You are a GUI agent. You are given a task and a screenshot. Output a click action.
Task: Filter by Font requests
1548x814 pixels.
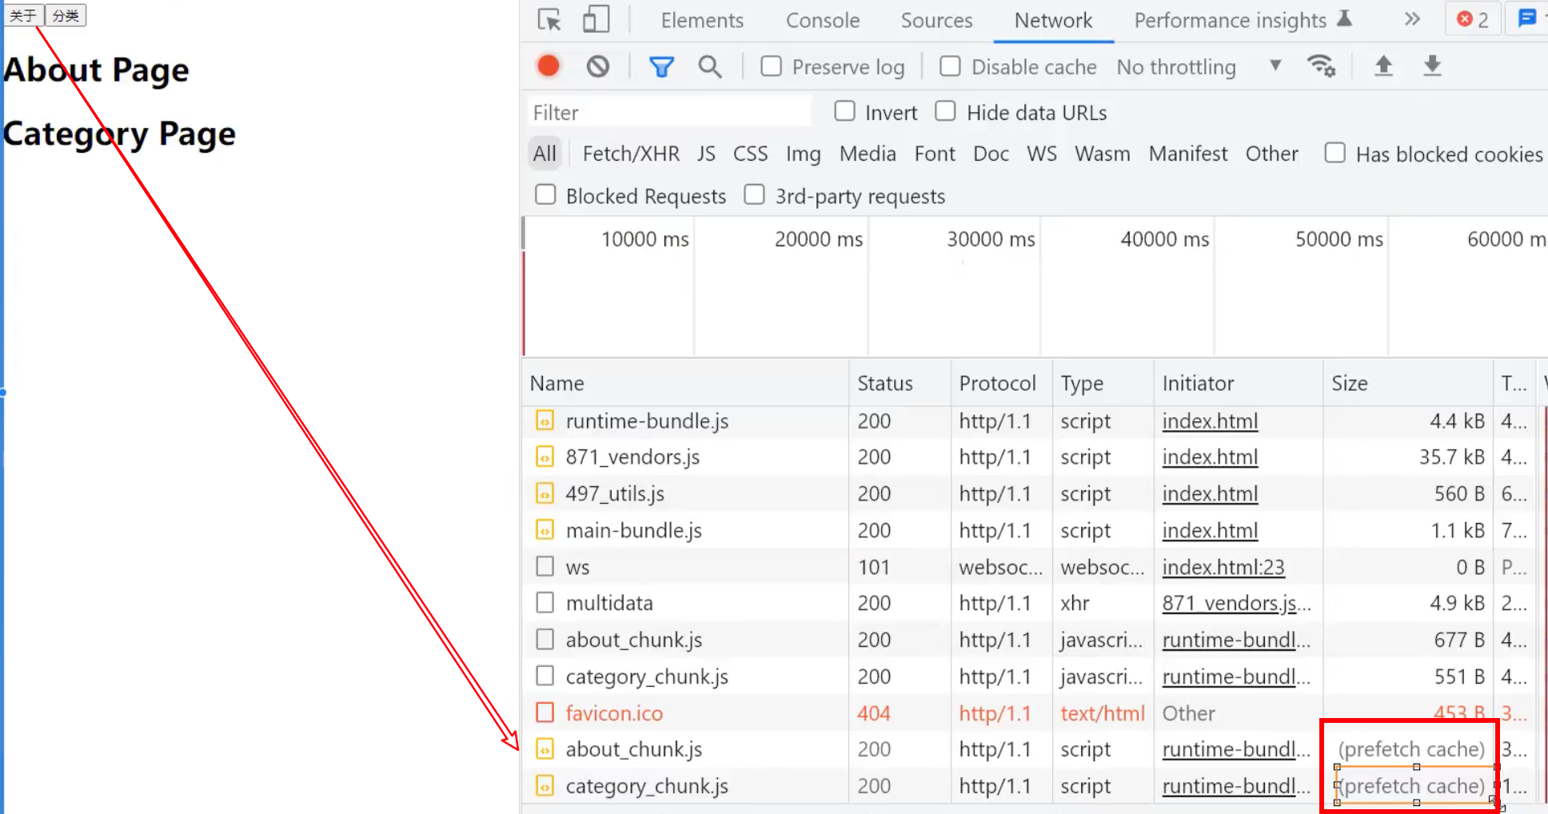(x=935, y=154)
